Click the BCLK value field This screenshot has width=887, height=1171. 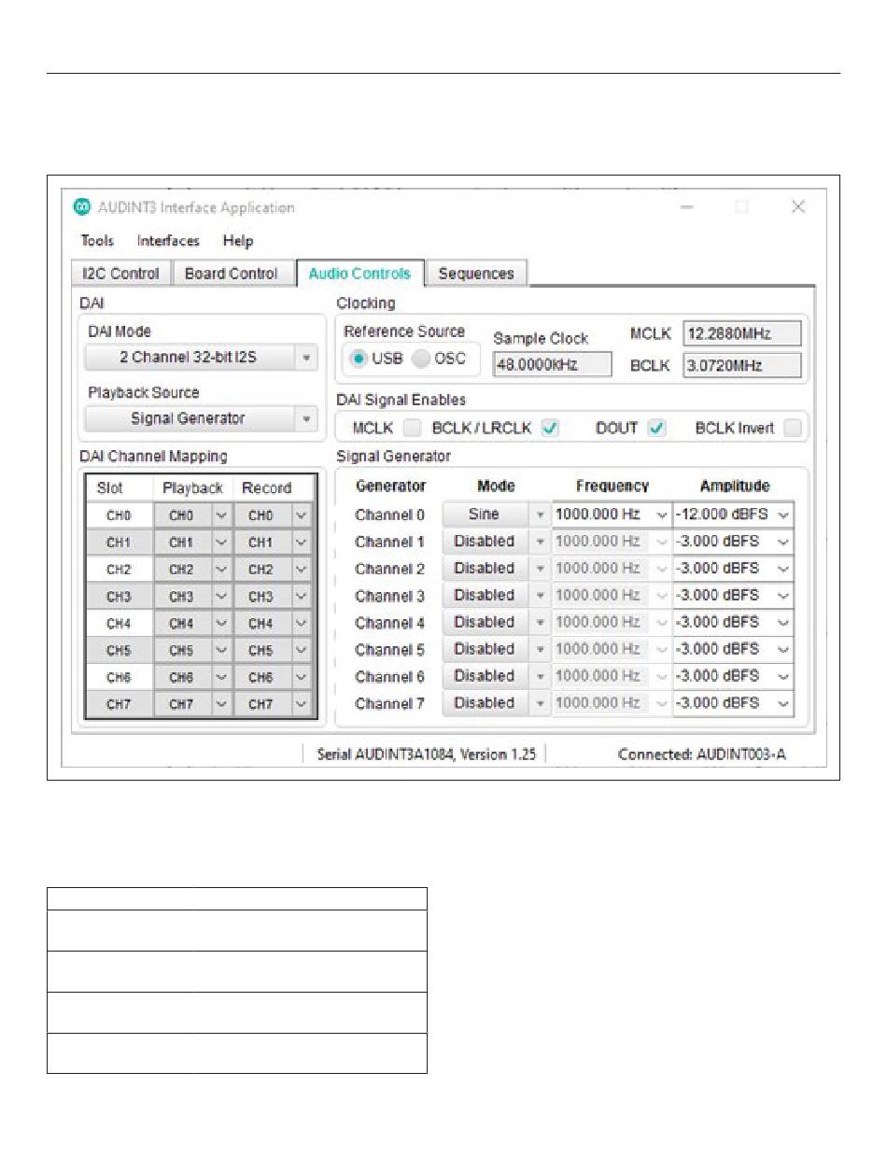point(741,365)
